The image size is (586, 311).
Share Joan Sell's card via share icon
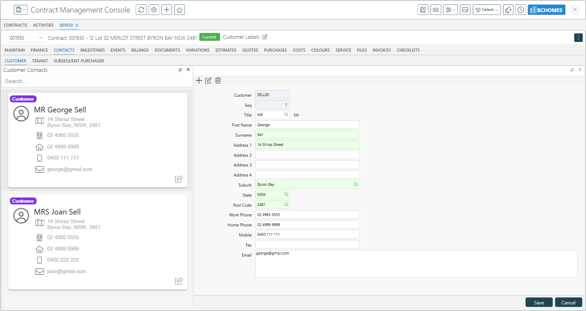point(179,281)
